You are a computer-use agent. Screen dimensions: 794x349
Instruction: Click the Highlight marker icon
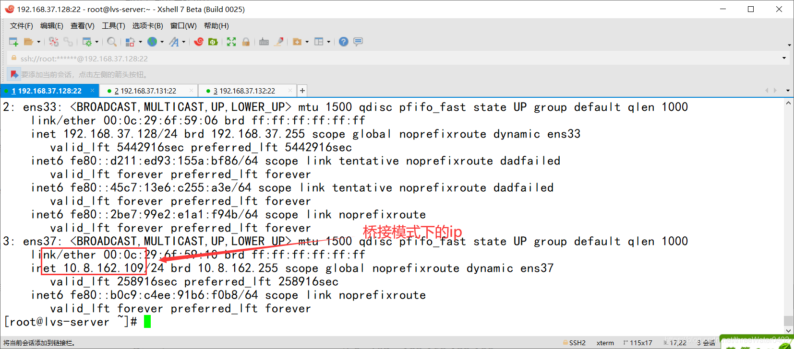pyautogui.click(x=278, y=42)
